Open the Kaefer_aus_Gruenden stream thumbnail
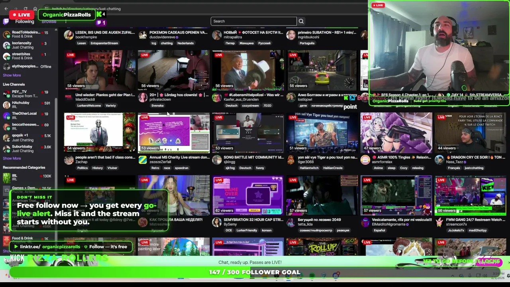Image resolution: width=510 pixels, height=287 pixels. 248,70
